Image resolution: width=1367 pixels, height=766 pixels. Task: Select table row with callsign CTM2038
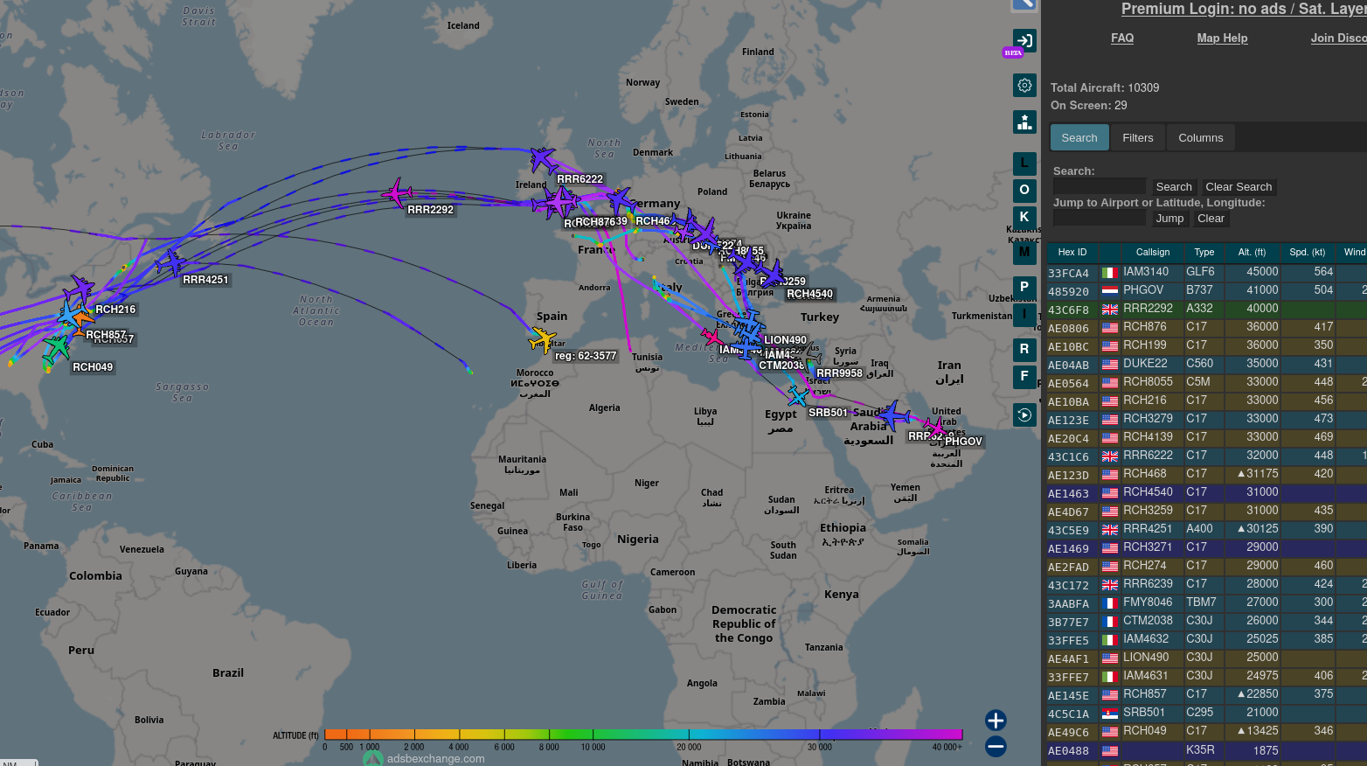[1207, 621]
